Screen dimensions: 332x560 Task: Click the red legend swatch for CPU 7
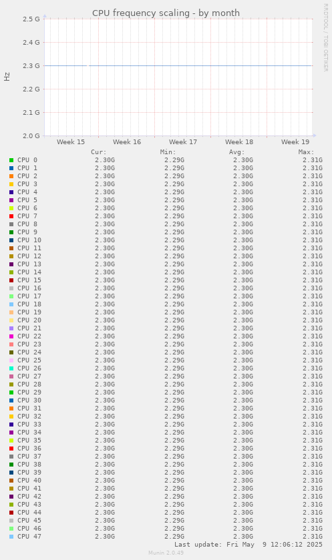(x=11, y=216)
